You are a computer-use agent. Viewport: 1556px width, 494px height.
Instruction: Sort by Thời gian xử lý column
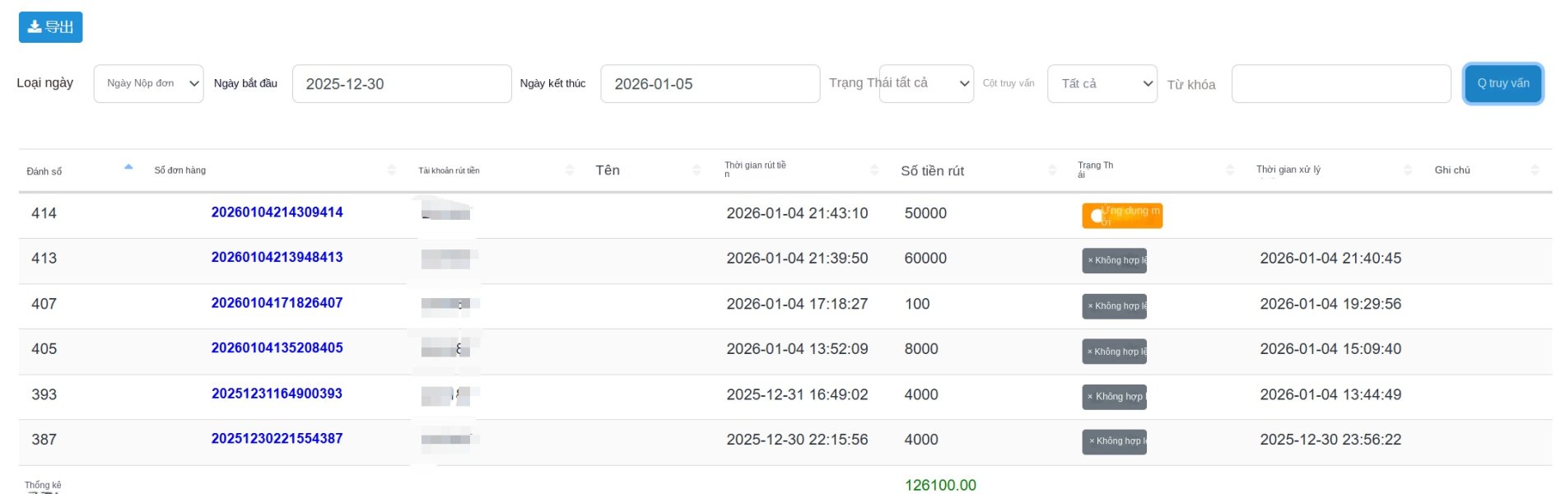(1407, 170)
